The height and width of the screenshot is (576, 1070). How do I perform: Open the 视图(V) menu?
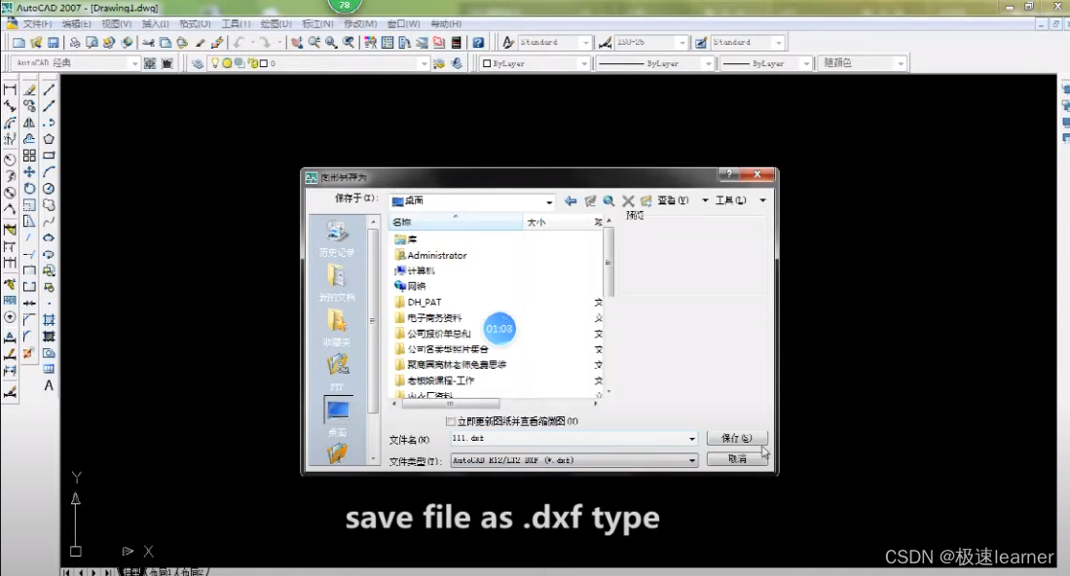click(x=116, y=24)
